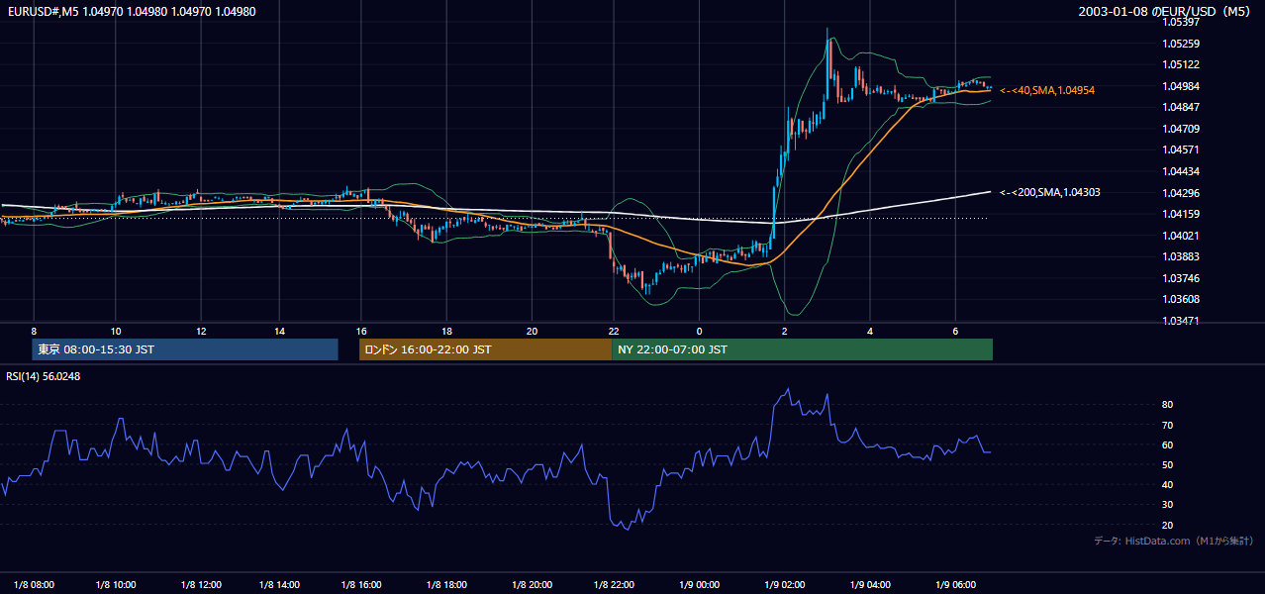Viewport: 1265px width, 594px height.
Task: Click hour label 12 under the candle chart
Action: click(200, 331)
